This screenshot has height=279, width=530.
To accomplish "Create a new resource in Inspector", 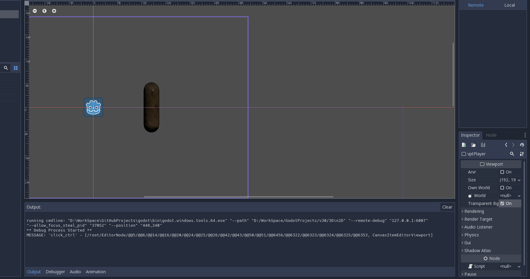I will [x=464, y=145].
